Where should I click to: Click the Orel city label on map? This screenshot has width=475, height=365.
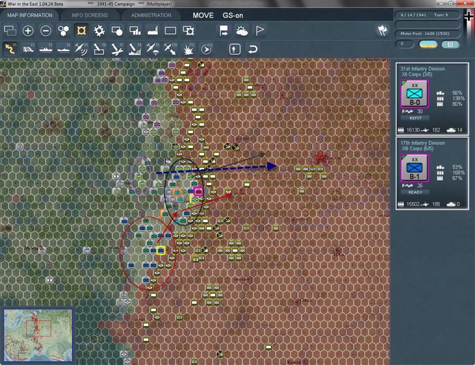[306, 300]
